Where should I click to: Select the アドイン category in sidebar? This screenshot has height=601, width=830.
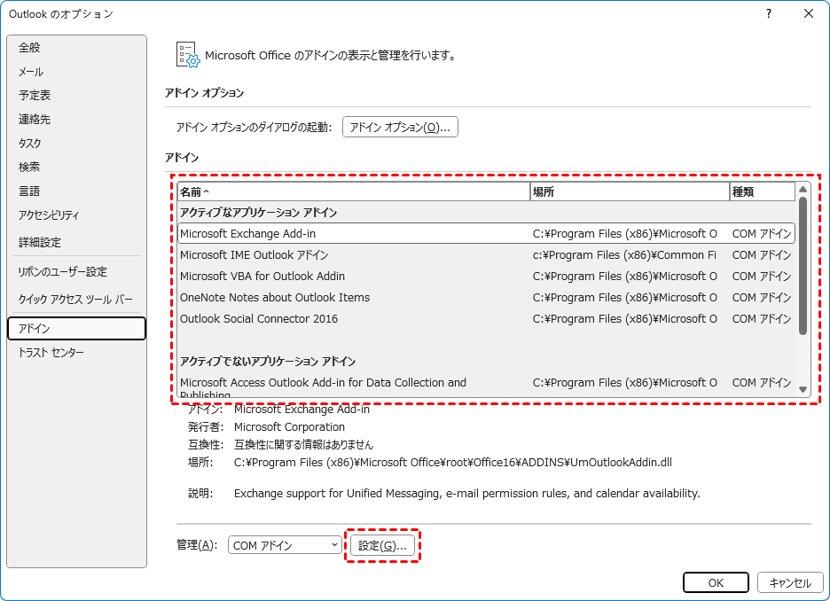pyautogui.click(x=77, y=329)
